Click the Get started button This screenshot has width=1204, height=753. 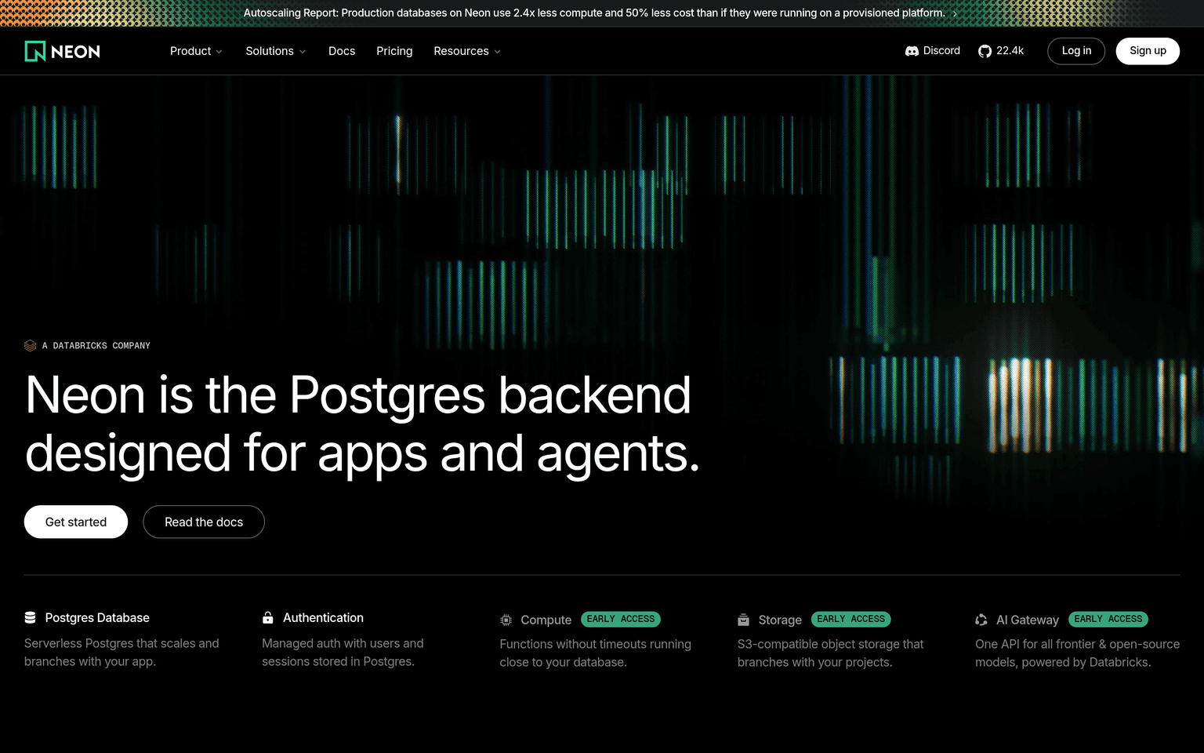(x=76, y=522)
